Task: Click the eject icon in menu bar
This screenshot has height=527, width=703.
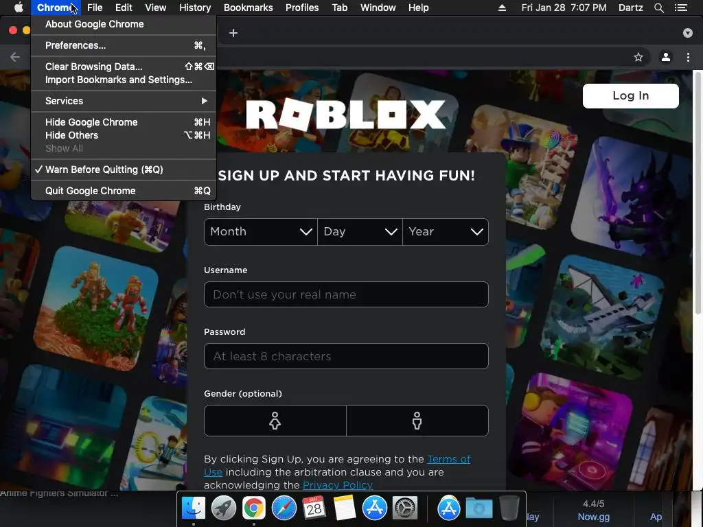Action: click(x=502, y=8)
